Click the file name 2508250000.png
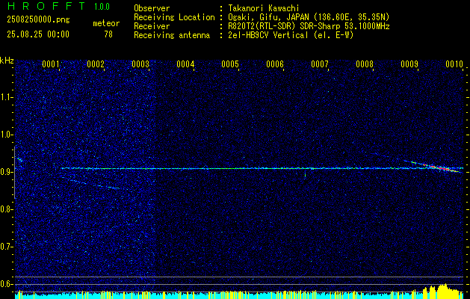The width and height of the screenshot is (470, 299). (x=38, y=20)
